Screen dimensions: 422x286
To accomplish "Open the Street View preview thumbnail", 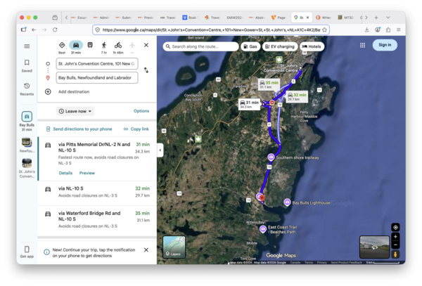I will (374, 247).
